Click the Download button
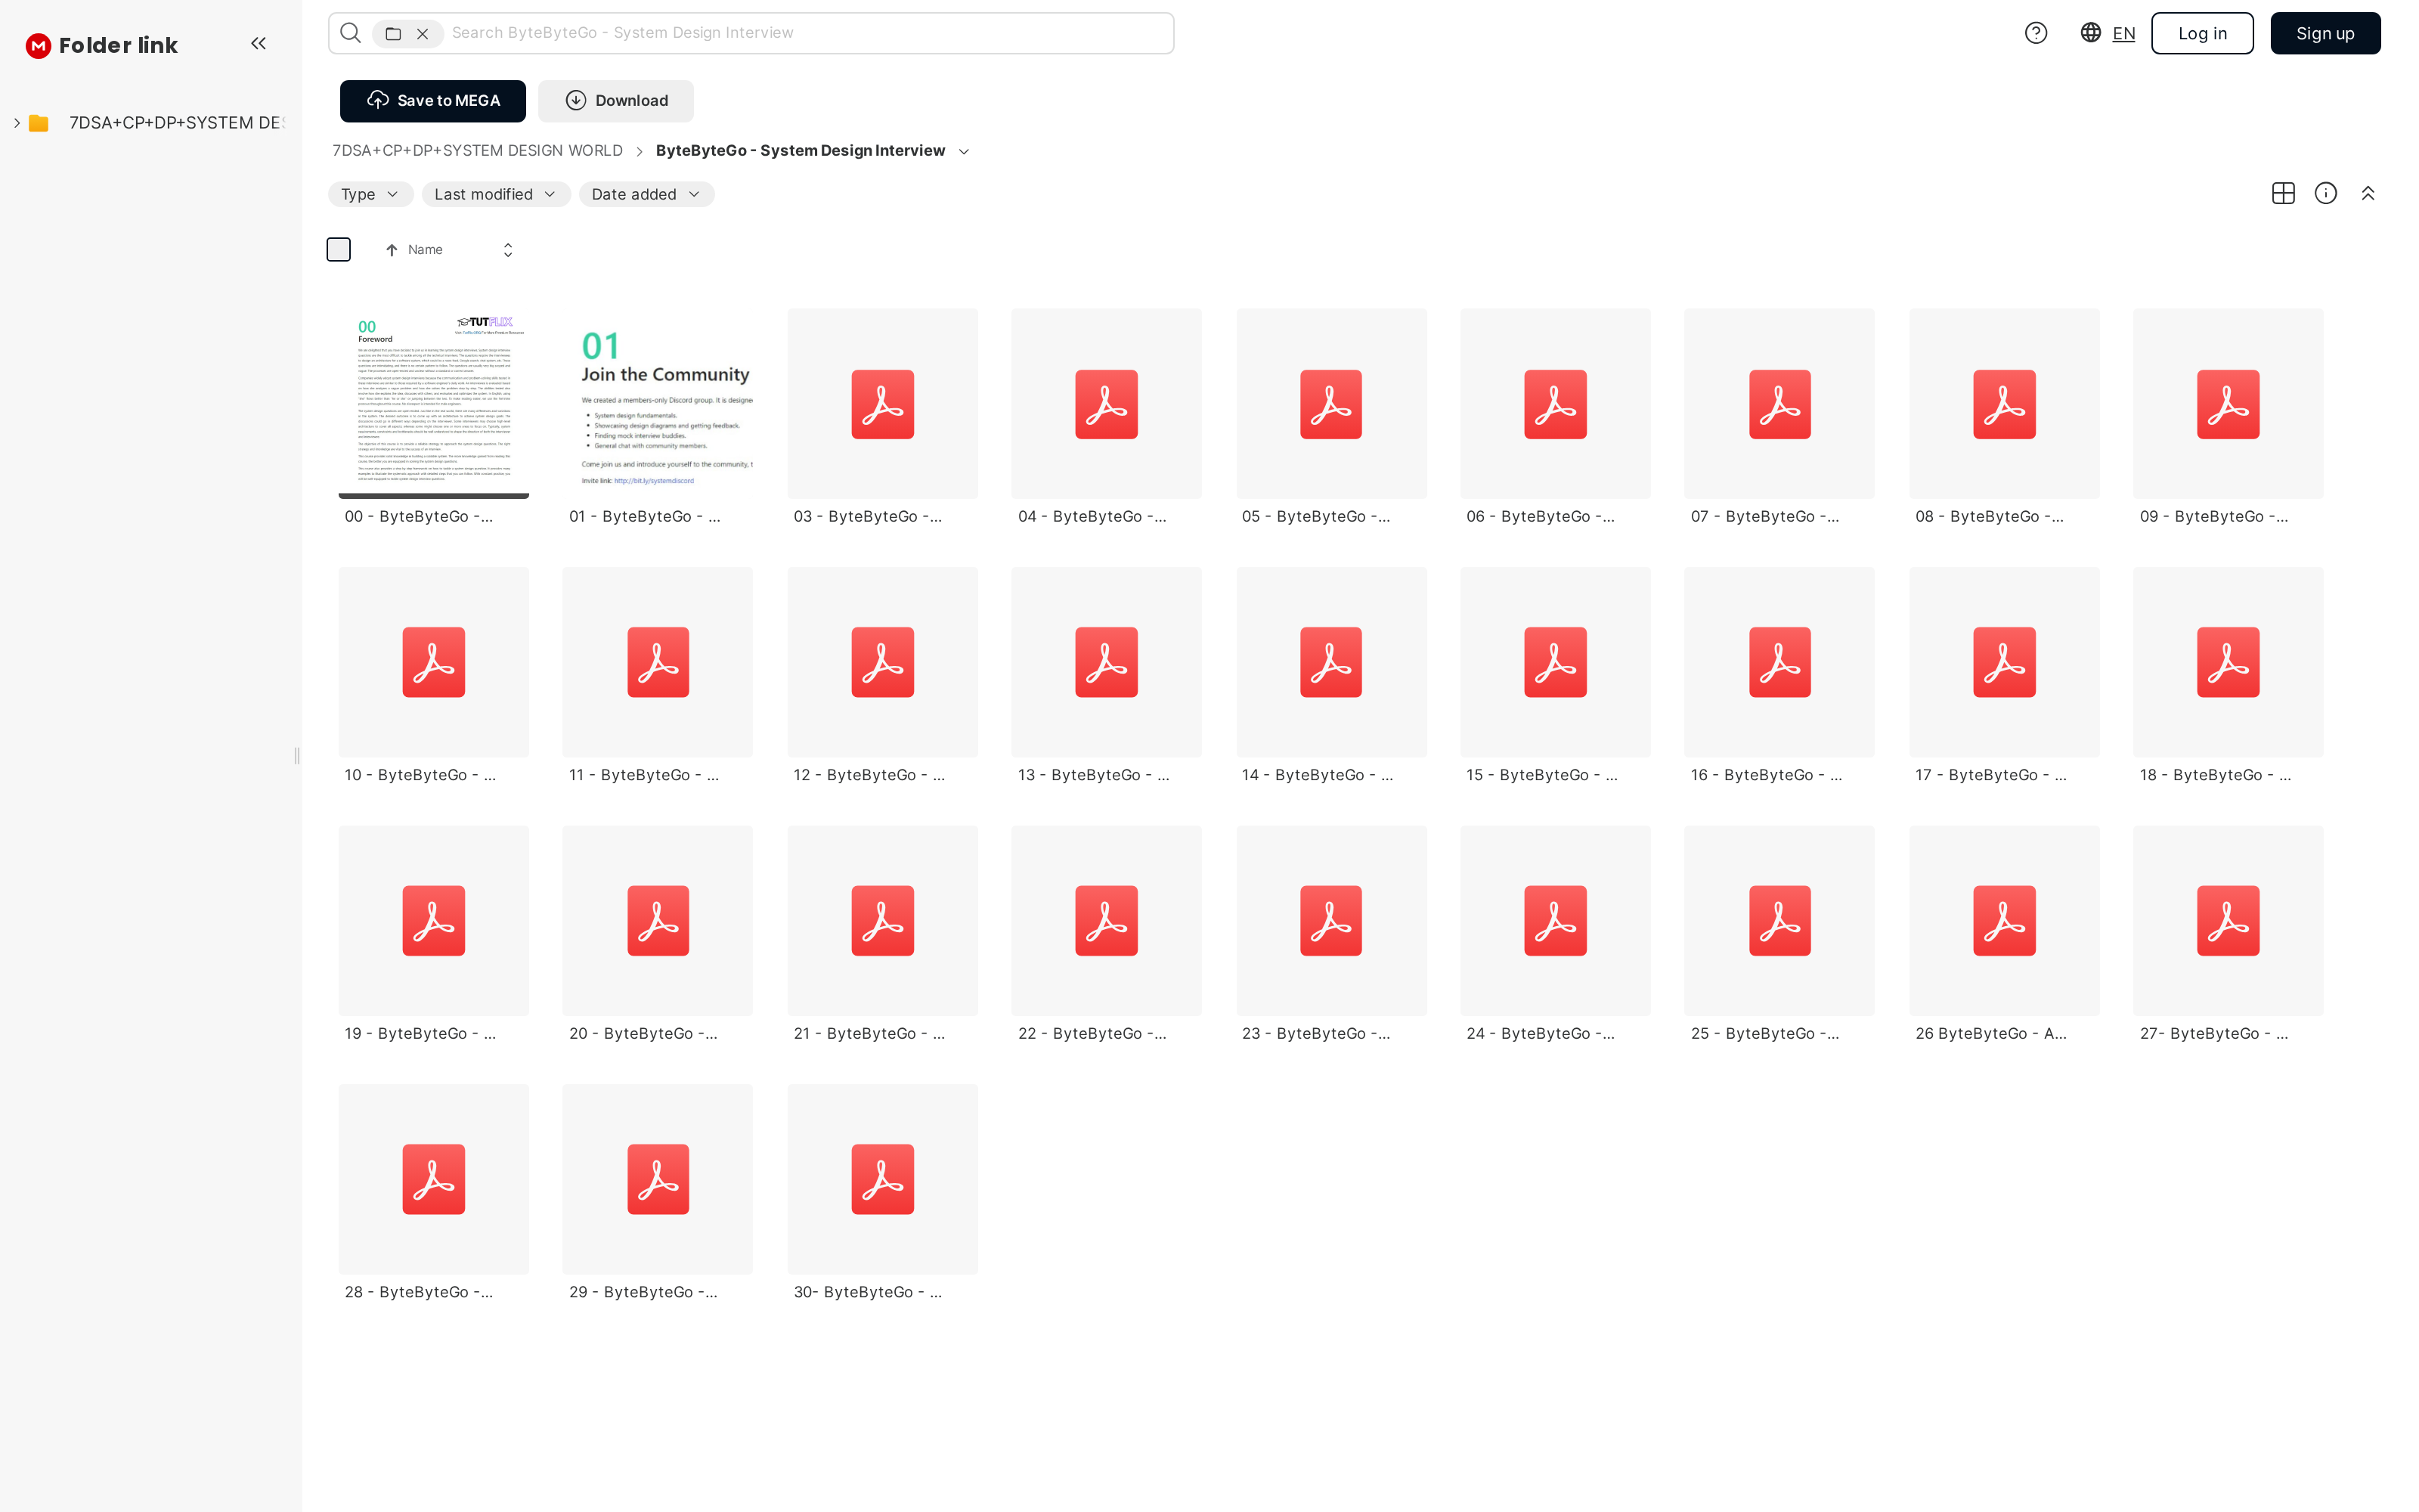Screen dimensions: 2419x1512 point(616,101)
